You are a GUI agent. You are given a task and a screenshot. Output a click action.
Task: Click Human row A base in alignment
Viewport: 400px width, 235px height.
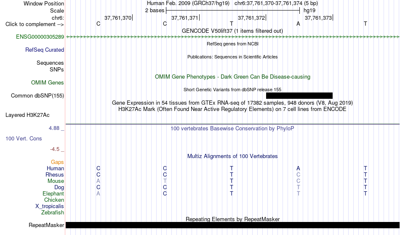coord(298,169)
